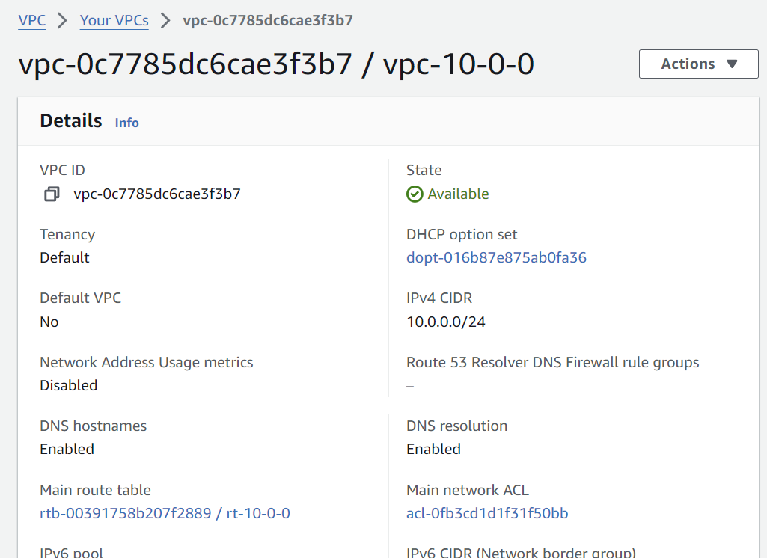Viewport: 767px width, 558px height.
Task: Click the Details panel heading
Action: click(x=71, y=121)
